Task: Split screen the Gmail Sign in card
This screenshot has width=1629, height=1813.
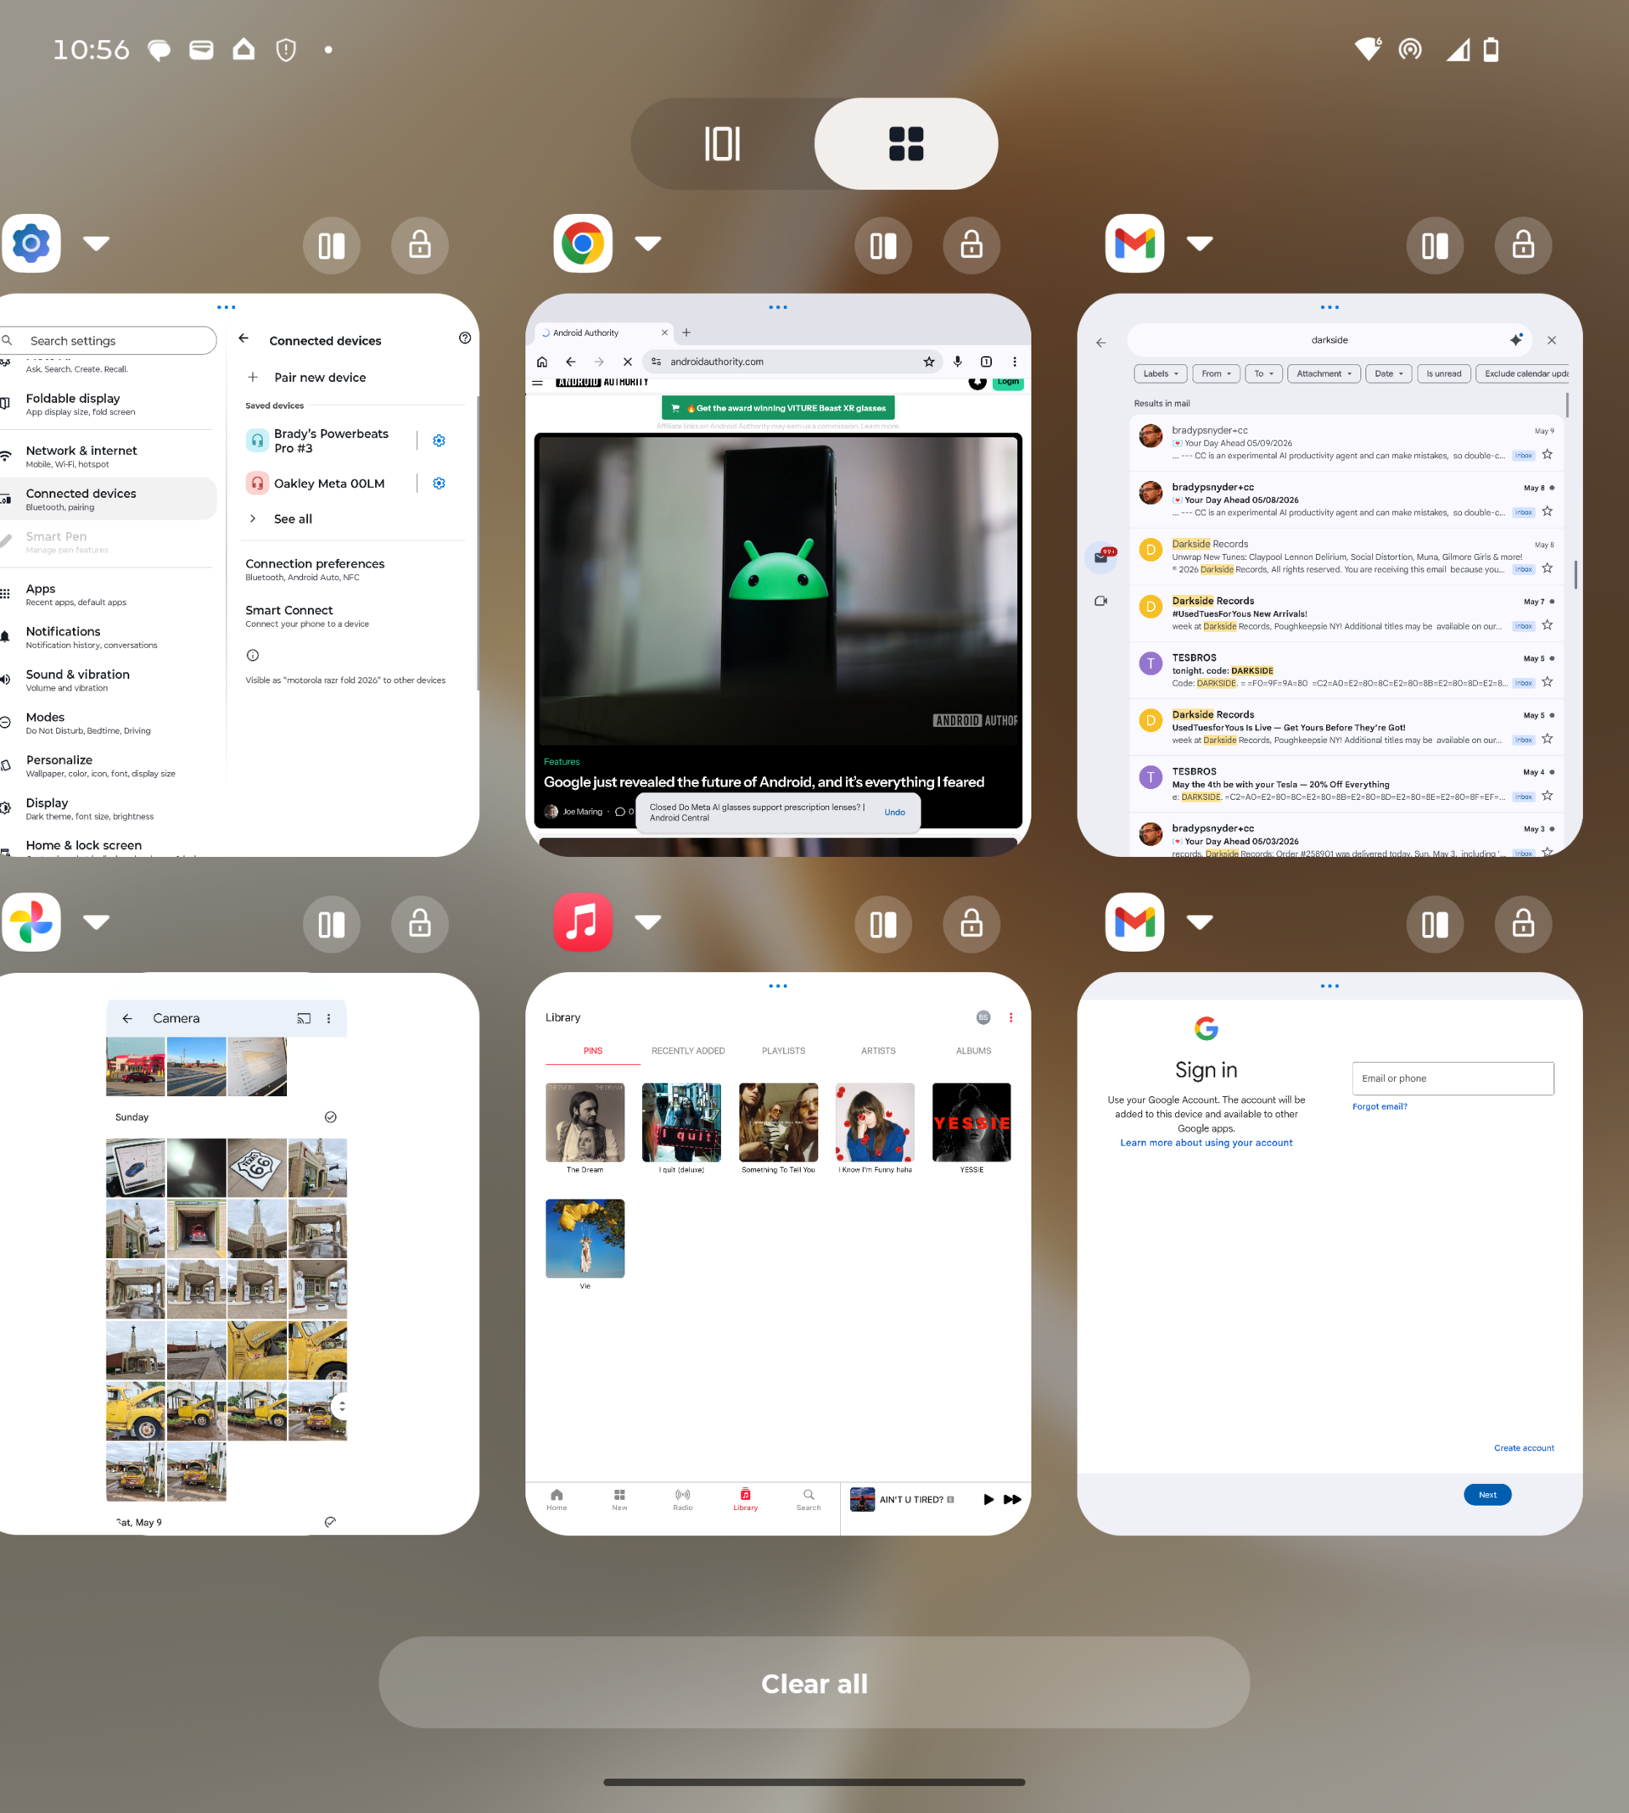Action: point(1435,924)
